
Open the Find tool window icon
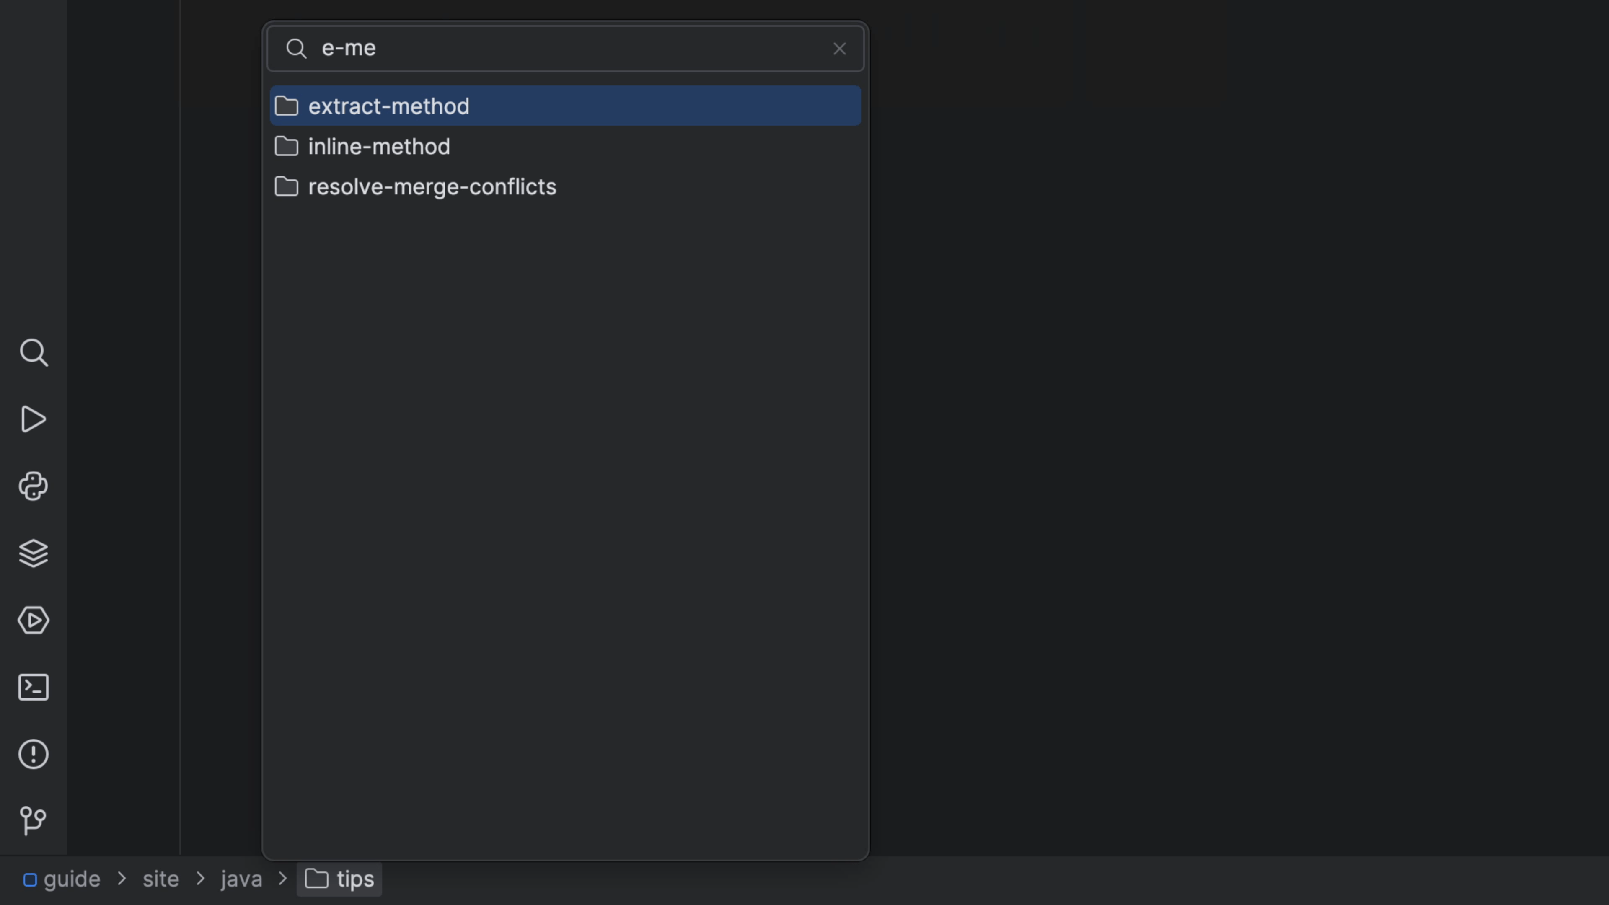pos(34,353)
